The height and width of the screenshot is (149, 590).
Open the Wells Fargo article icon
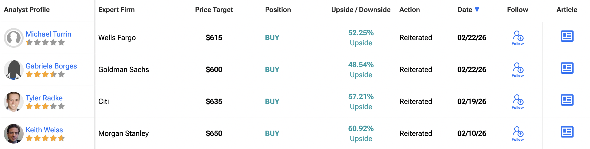pos(567,36)
